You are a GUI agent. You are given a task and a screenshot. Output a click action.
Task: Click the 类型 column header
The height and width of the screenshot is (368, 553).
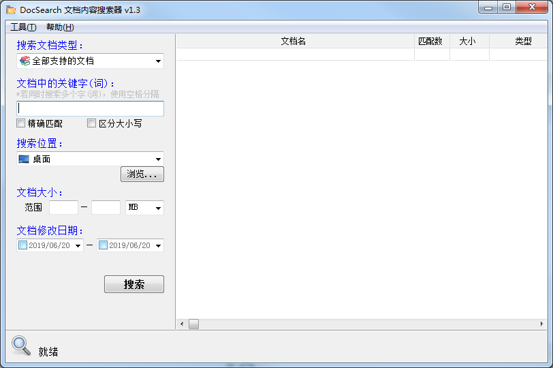pos(518,42)
